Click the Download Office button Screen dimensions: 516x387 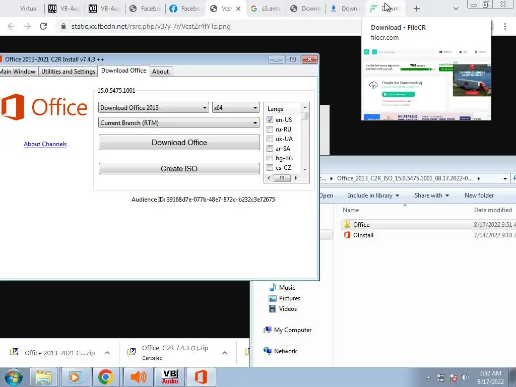click(x=179, y=143)
